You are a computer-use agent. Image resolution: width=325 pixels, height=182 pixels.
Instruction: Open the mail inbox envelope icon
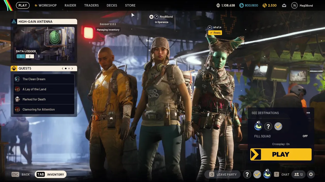284,5
